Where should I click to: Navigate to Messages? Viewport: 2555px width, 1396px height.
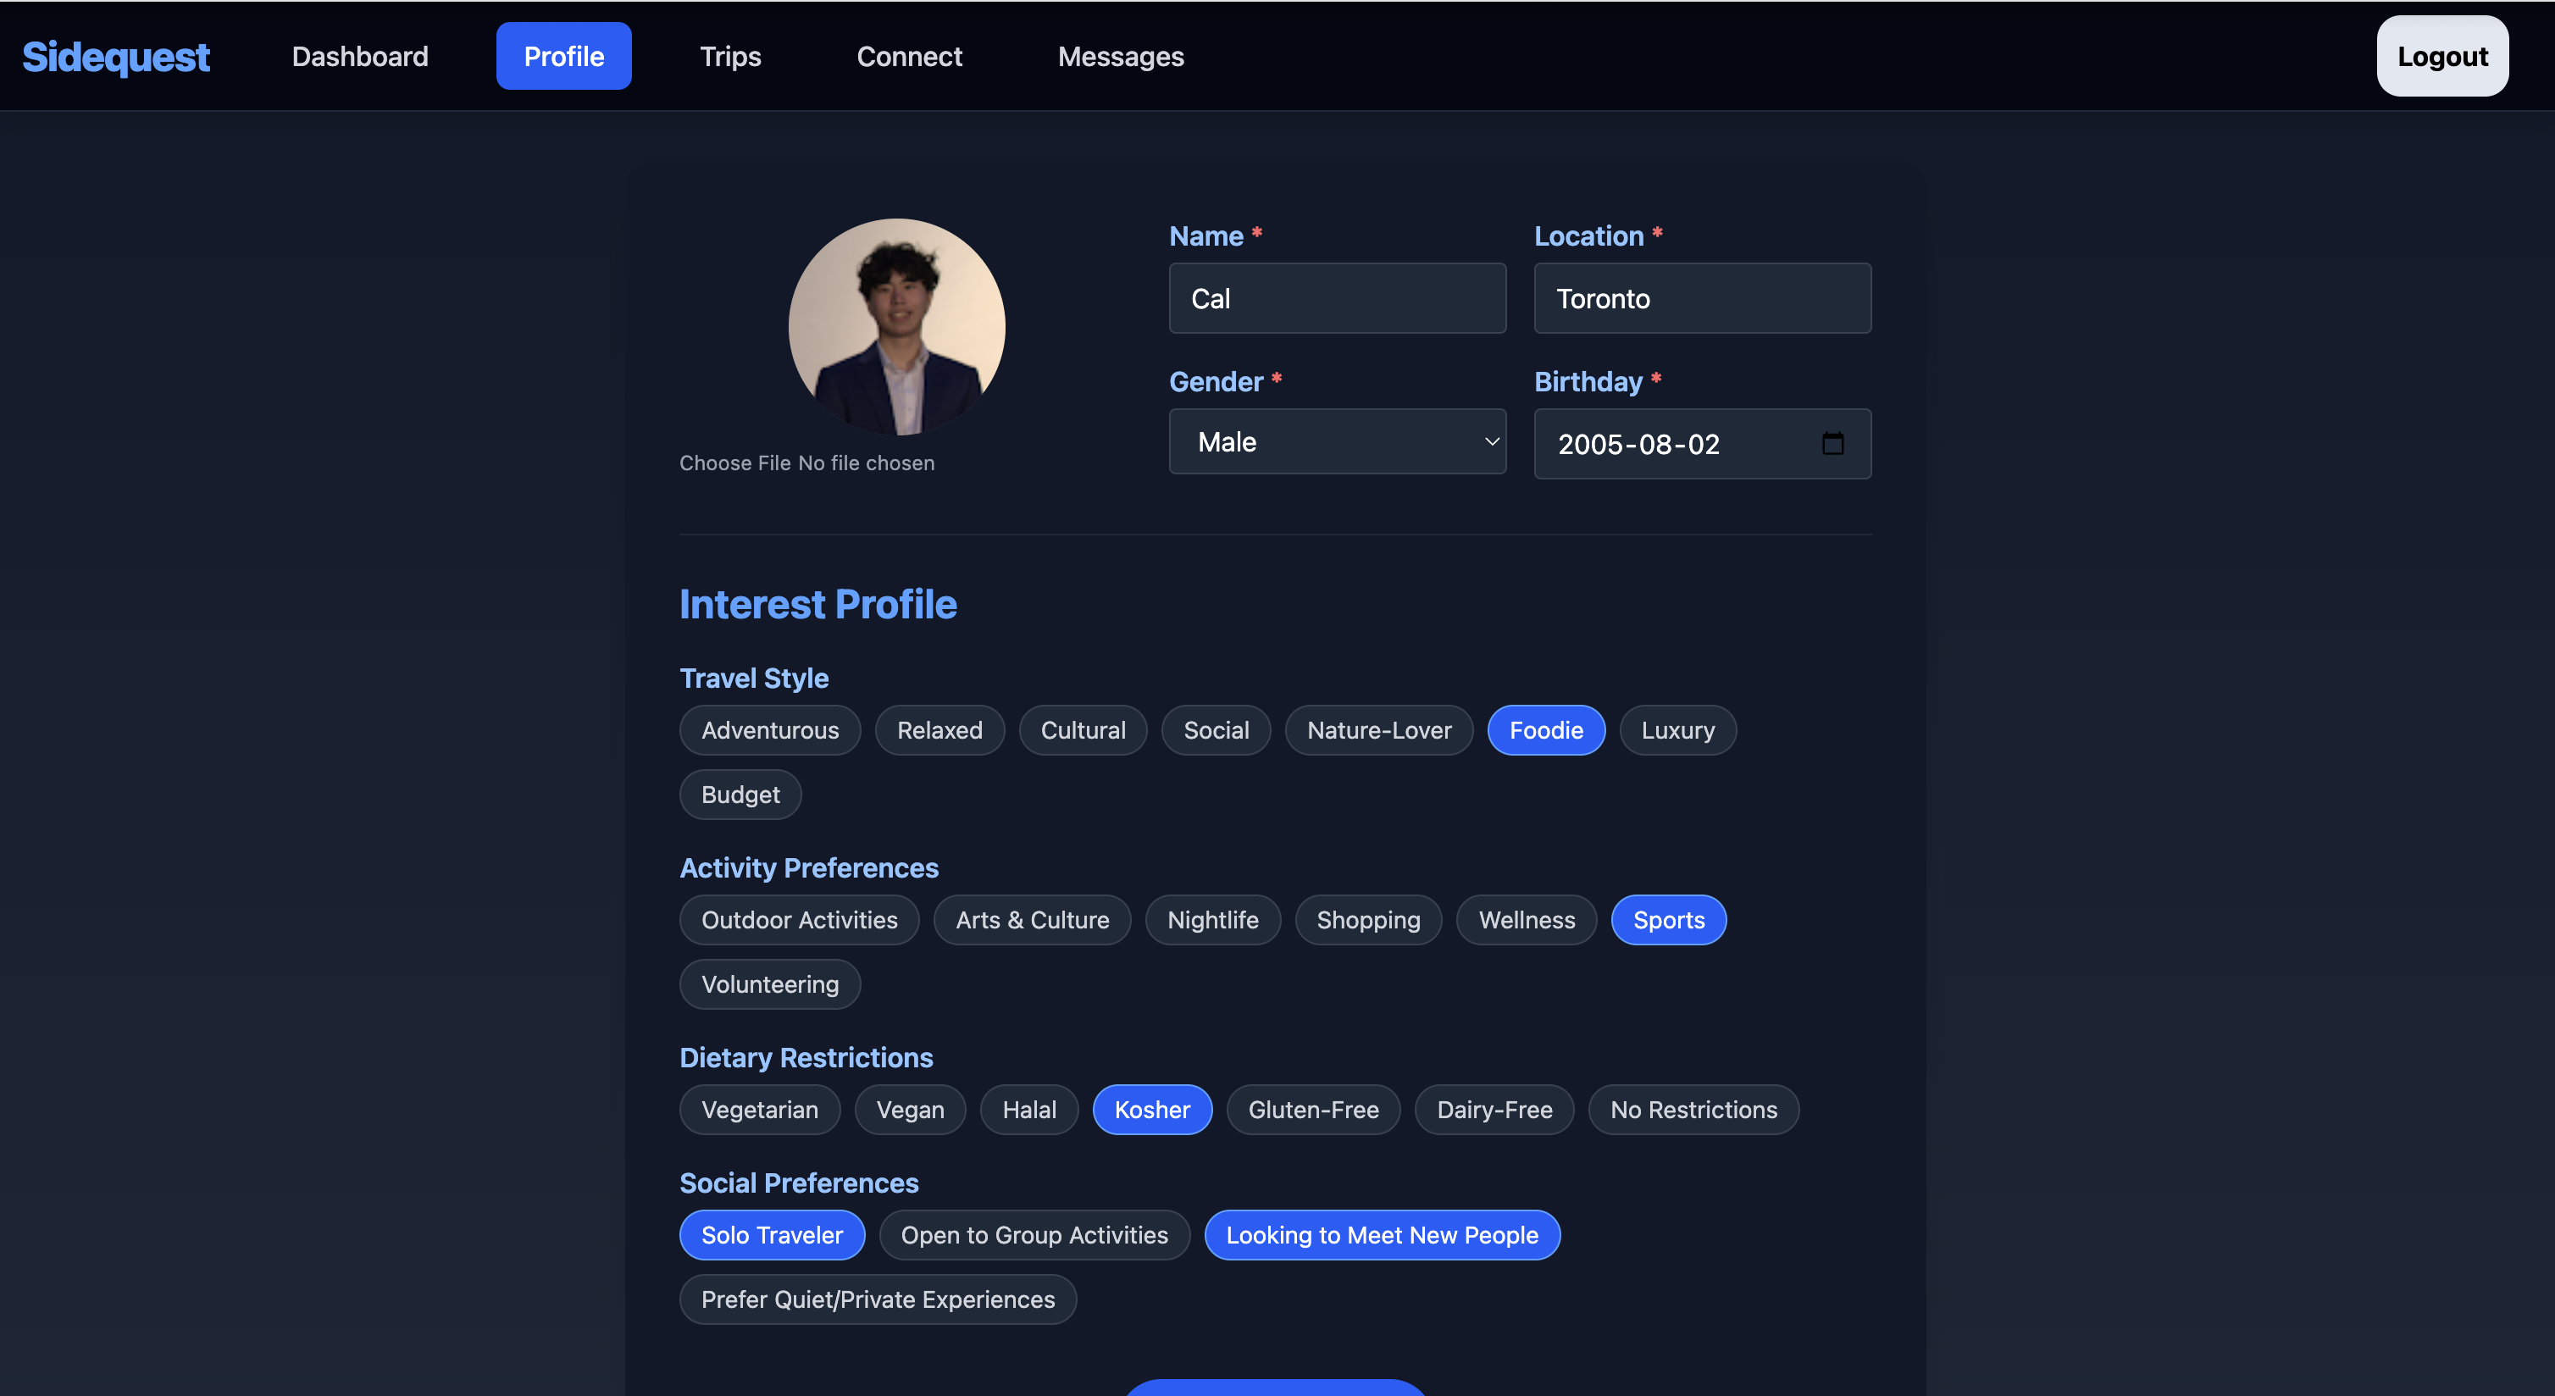point(1120,57)
